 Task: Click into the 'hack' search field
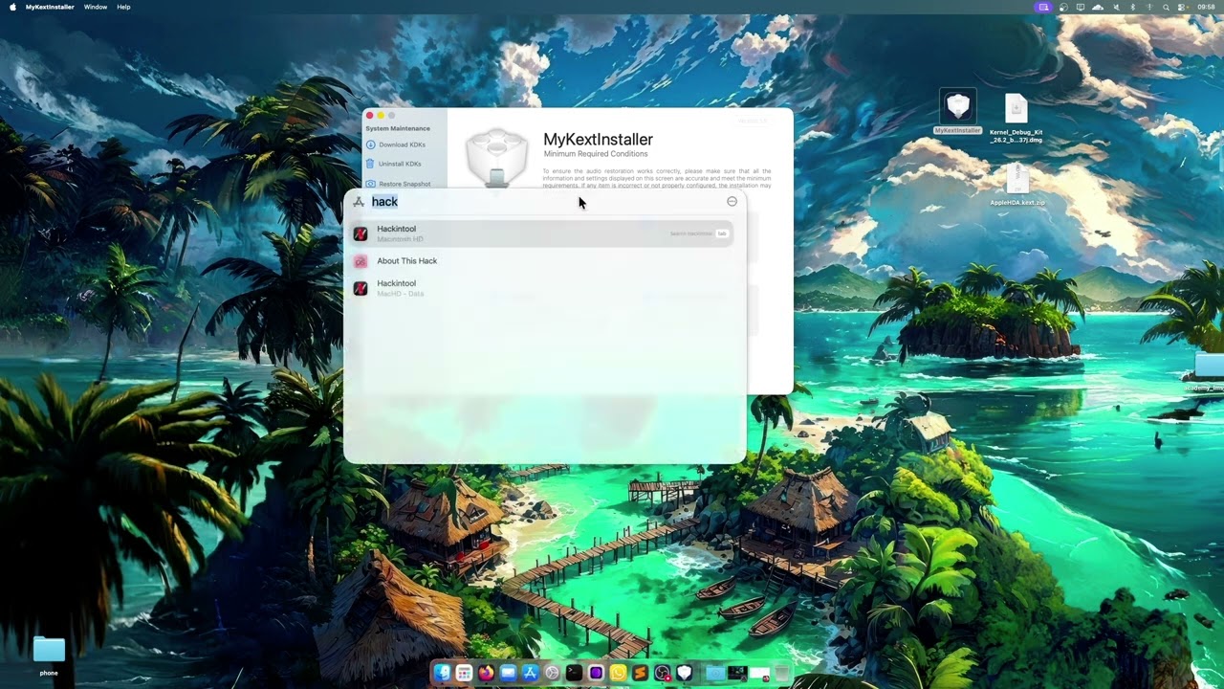tap(545, 202)
